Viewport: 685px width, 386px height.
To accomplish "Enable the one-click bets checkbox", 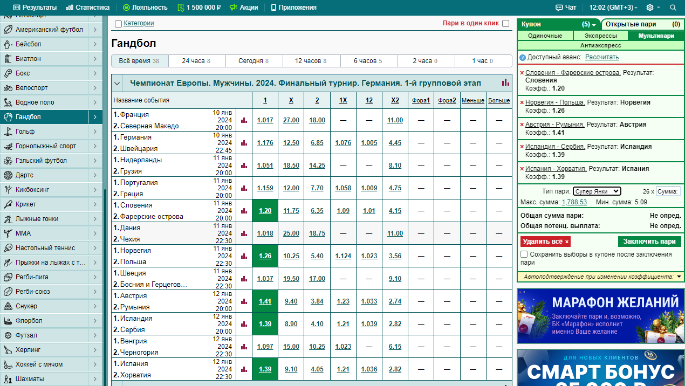I will pos(505,24).
